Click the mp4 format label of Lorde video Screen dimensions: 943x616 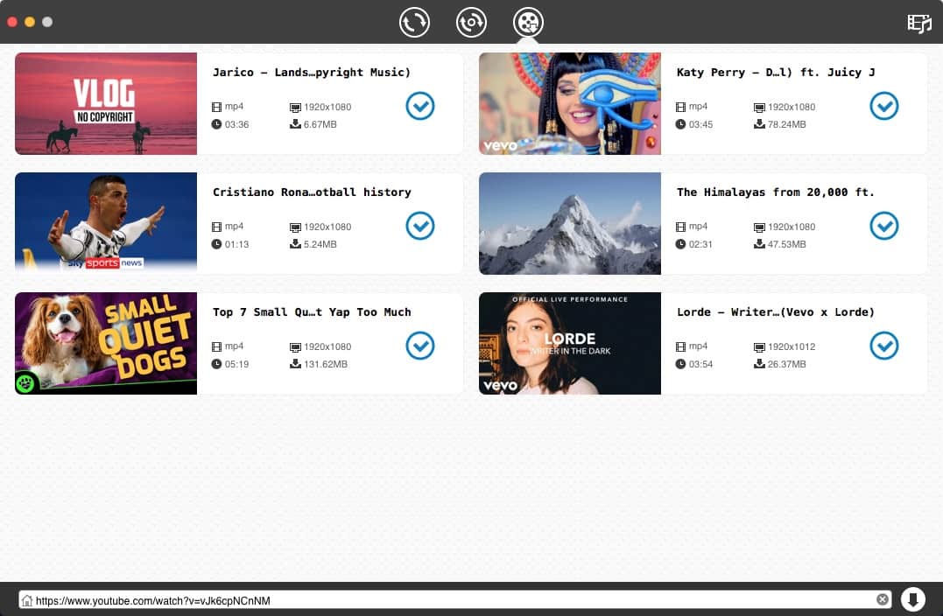click(698, 346)
